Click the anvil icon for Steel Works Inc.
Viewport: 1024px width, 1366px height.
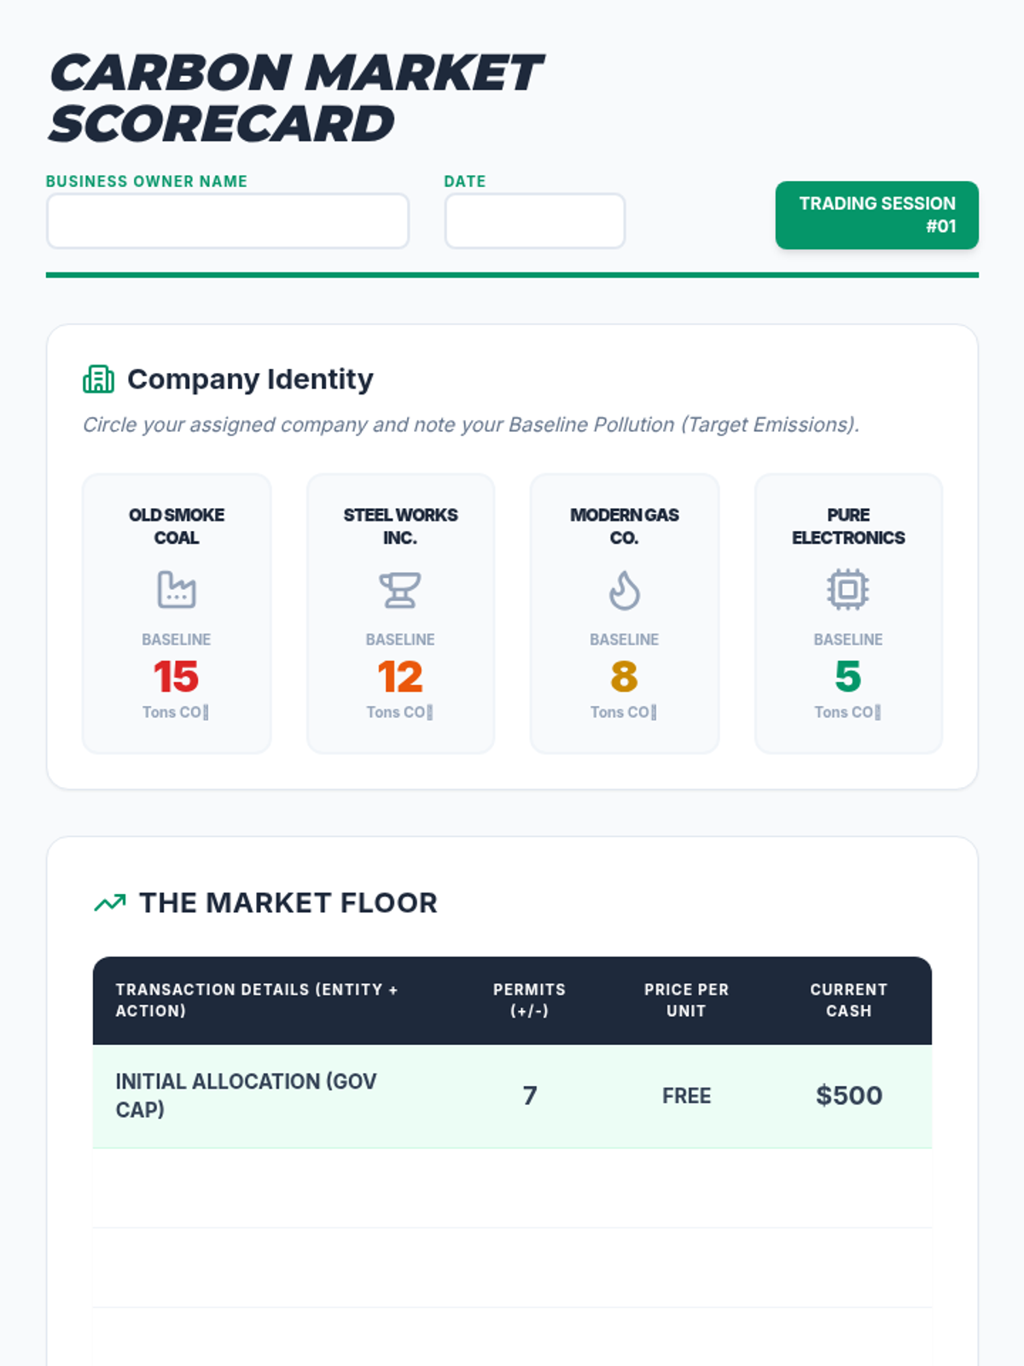(400, 590)
